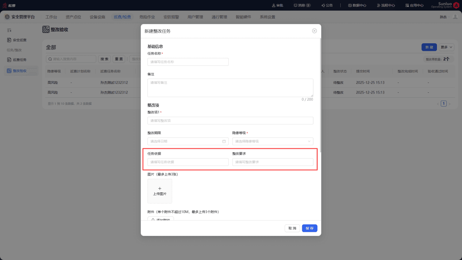The height and width of the screenshot is (260, 462).
Task: Click the user avatar icon next to 孙杰
Action: [x=455, y=17]
